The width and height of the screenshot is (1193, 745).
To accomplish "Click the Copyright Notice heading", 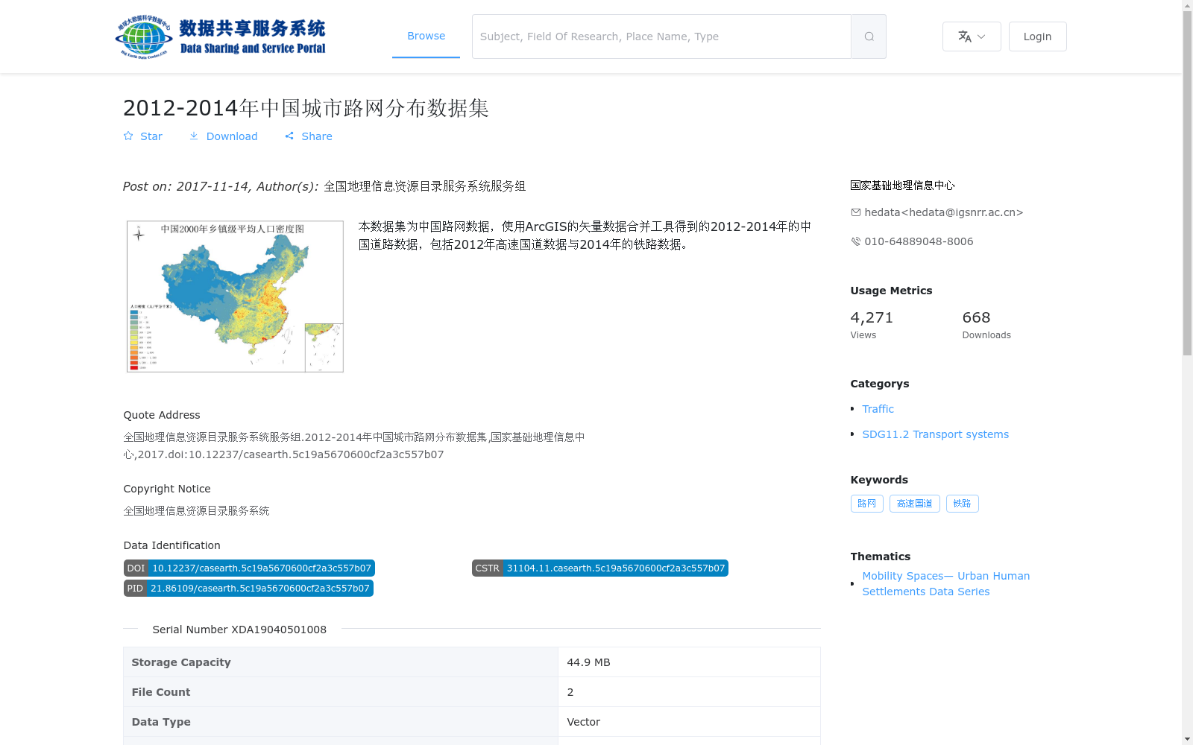I will point(167,489).
